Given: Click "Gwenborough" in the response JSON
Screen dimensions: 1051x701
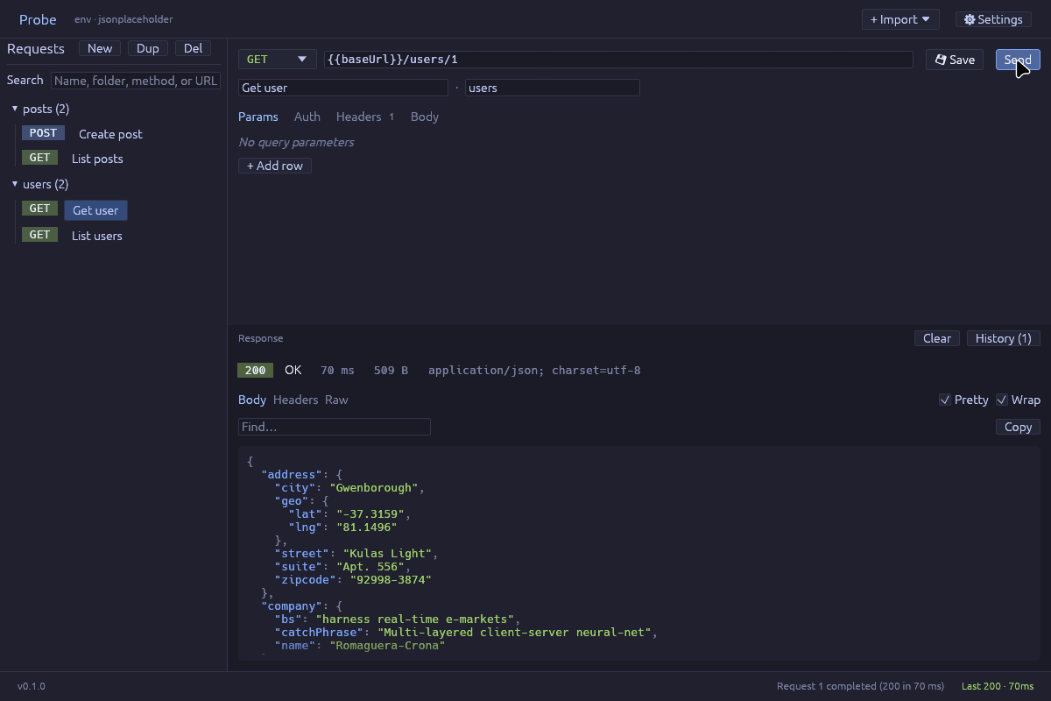Looking at the screenshot, I should (377, 488).
